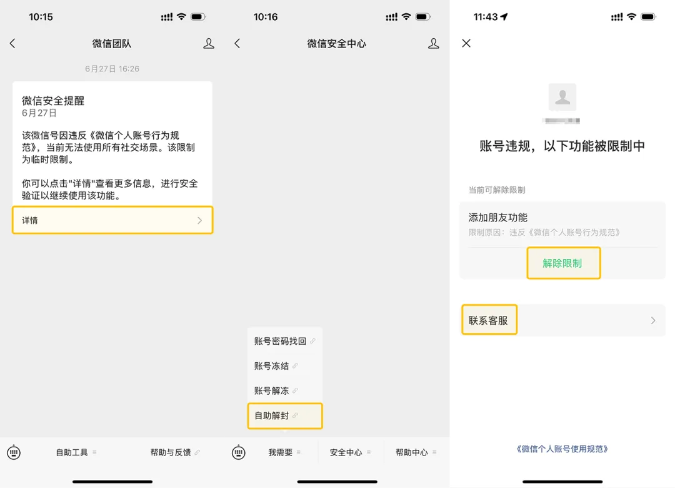
Task: Tap the chevron arrow on 详情 row
Action: [200, 220]
